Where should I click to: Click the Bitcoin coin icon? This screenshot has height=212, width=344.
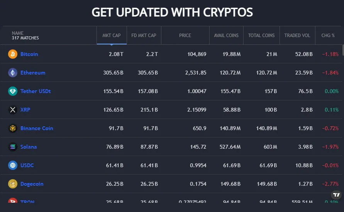click(13, 54)
